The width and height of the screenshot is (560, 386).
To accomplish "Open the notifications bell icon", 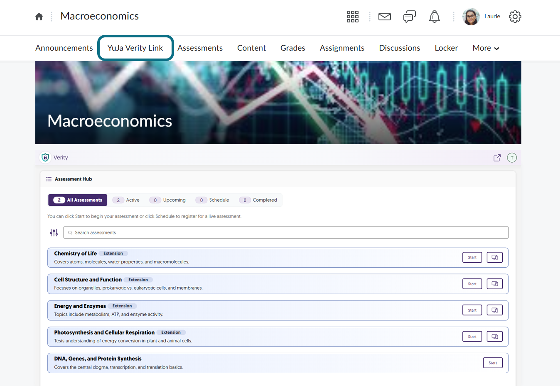I will pyautogui.click(x=435, y=17).
